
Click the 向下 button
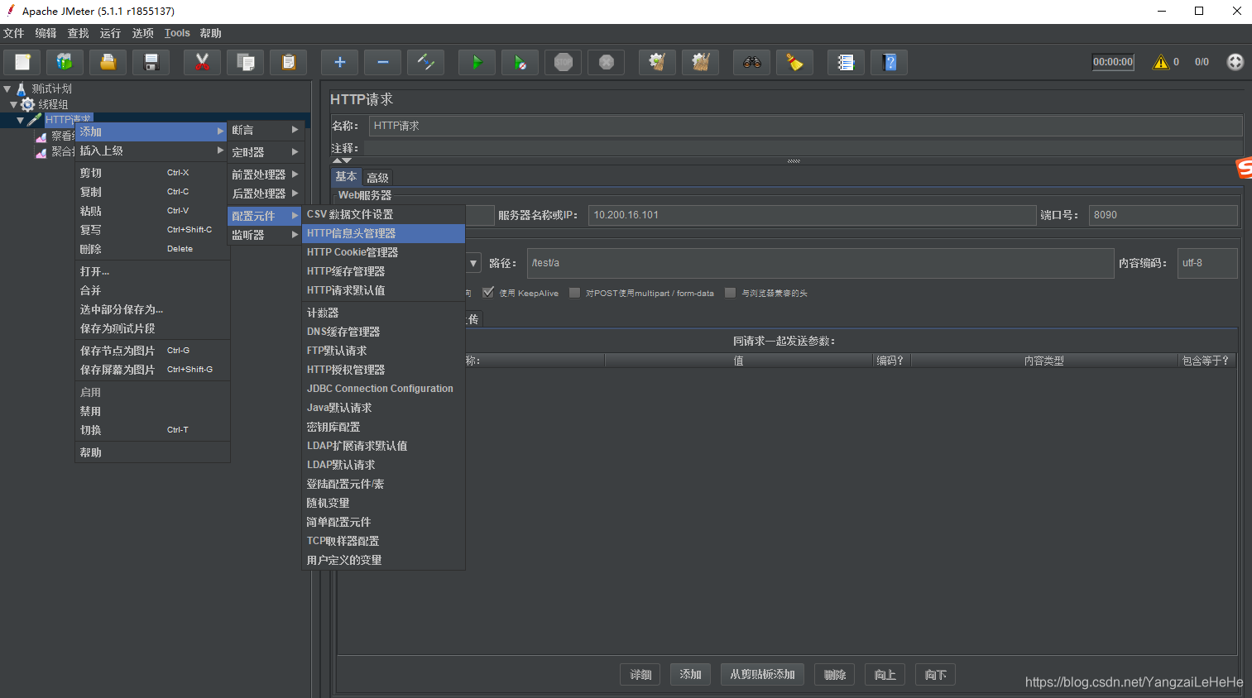point(936,675)
